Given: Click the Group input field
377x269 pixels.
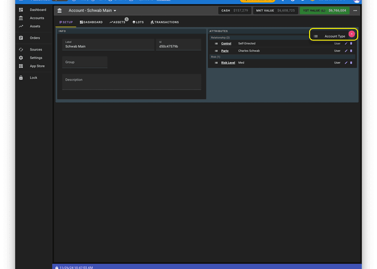Looking at the screenshot, I should [85, 62].
